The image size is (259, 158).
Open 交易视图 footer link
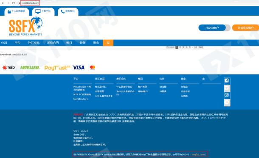click(x=100, y=91)
